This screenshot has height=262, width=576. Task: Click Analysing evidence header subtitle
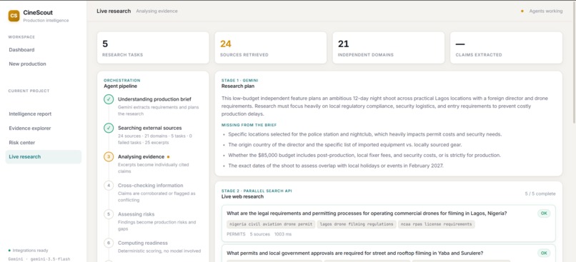tap(157, 11)
